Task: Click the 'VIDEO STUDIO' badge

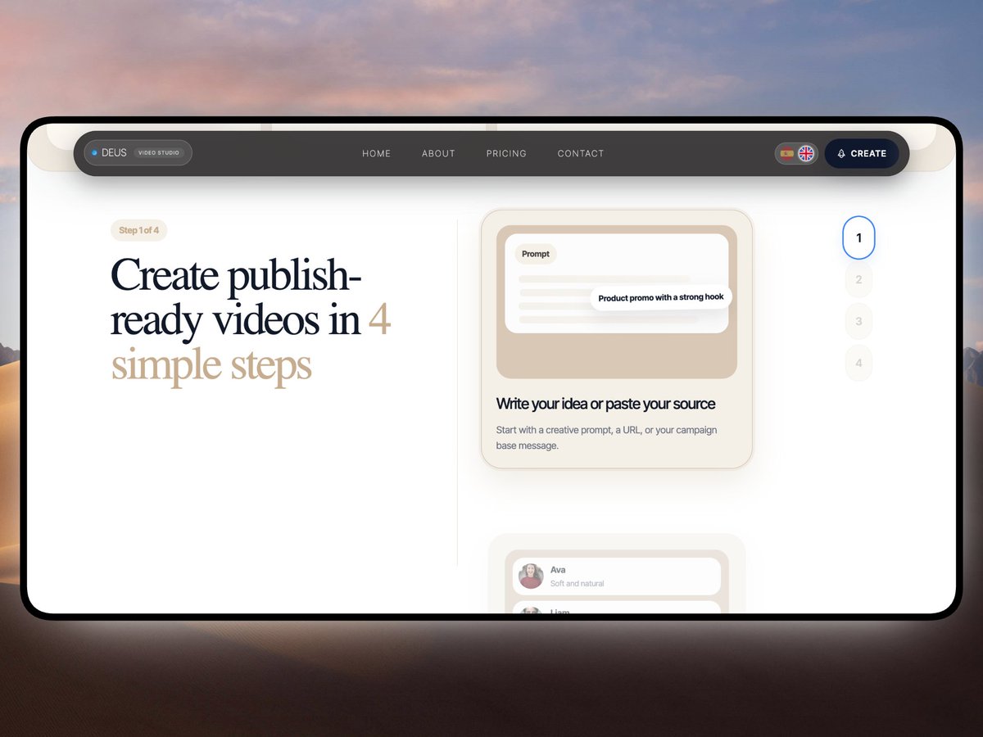Action: pyautogui.click(x=159, y=153)
